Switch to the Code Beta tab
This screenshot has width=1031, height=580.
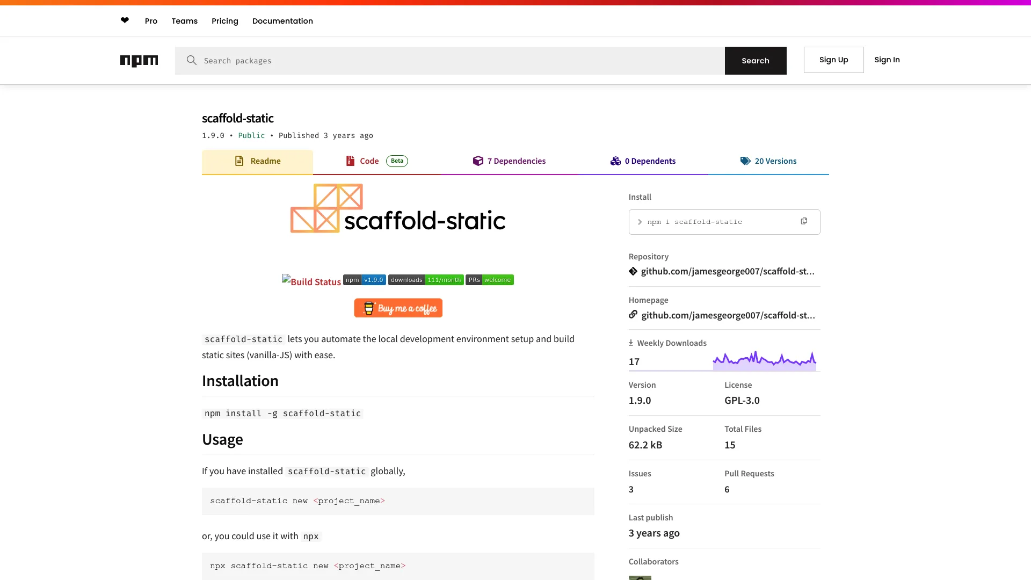[x=376, y=161]
